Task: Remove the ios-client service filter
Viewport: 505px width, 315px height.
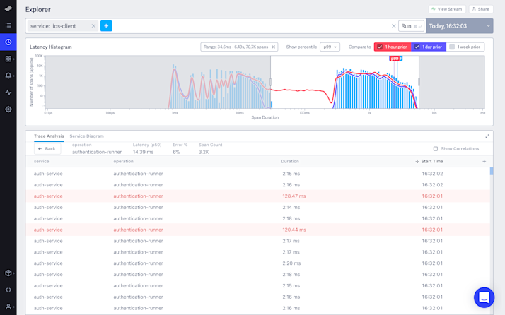Action: coord(93,26)
